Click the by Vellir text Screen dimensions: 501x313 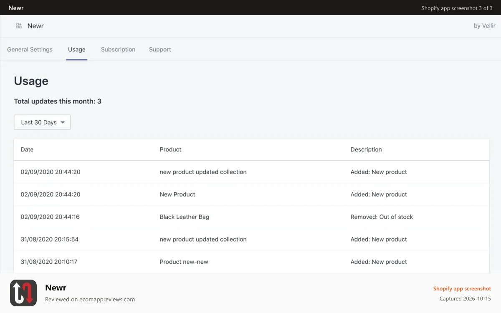pyautogui.click(x=485, y=26)
